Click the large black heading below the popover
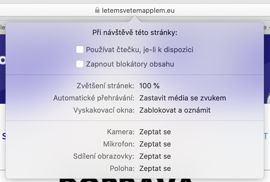Viewport: 270px width, 182px height. tap(125, 180)
